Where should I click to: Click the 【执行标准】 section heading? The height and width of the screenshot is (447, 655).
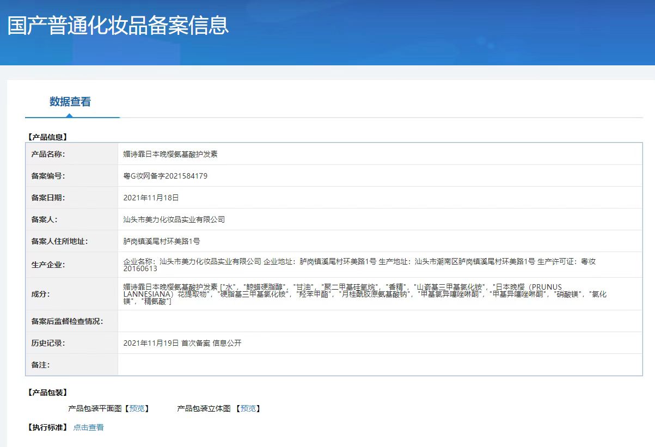click(47, 427)
